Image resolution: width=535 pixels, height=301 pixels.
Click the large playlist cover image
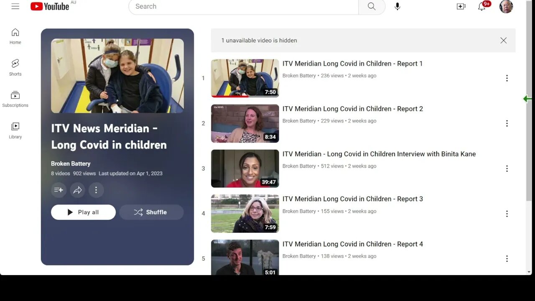pyautogui.click(x=117, y=76)
